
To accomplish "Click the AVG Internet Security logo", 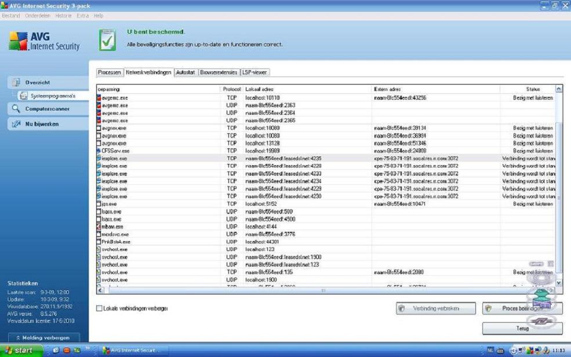I will pyautogui.click(x=44, y=41).
